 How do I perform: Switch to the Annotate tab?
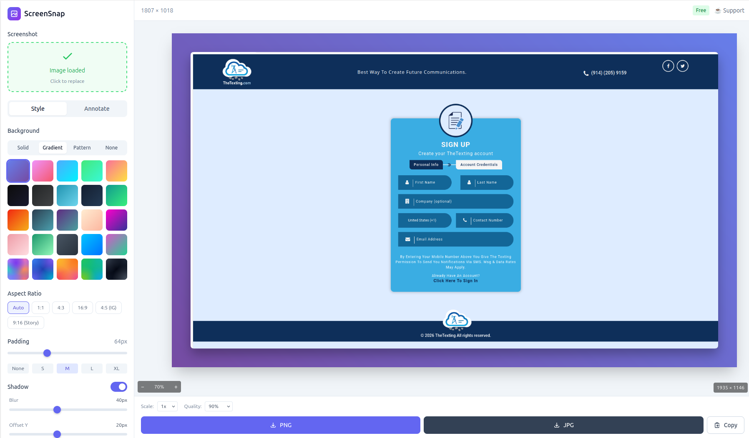pyautogui.click(x=97, y=108)
